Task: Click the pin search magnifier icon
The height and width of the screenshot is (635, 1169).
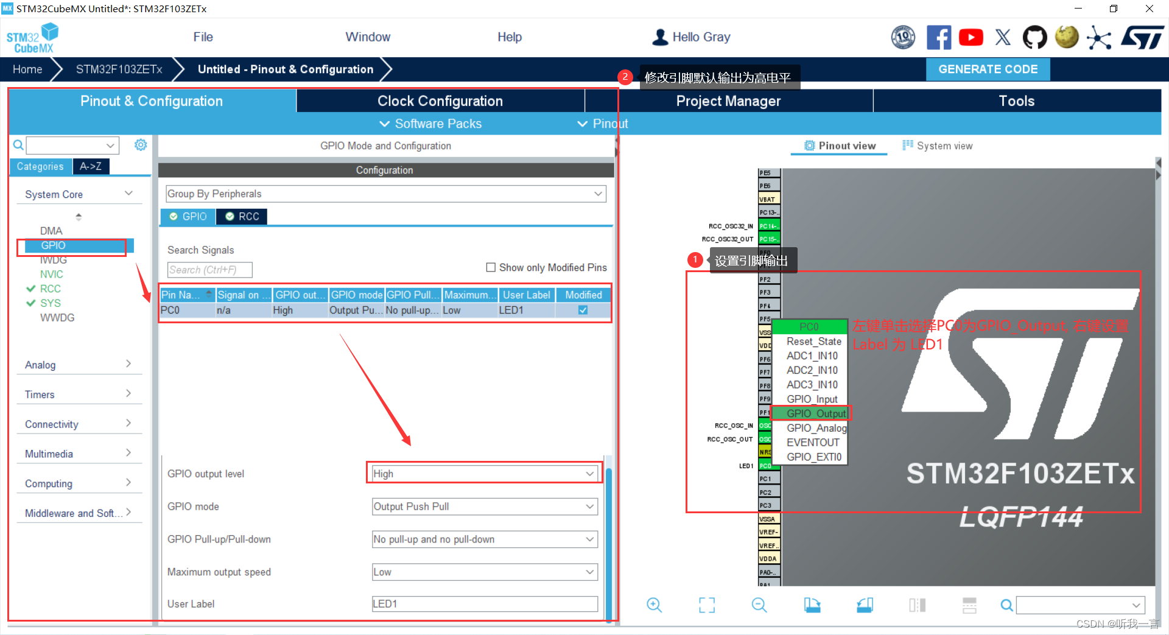Action: tap(1007, 605)
